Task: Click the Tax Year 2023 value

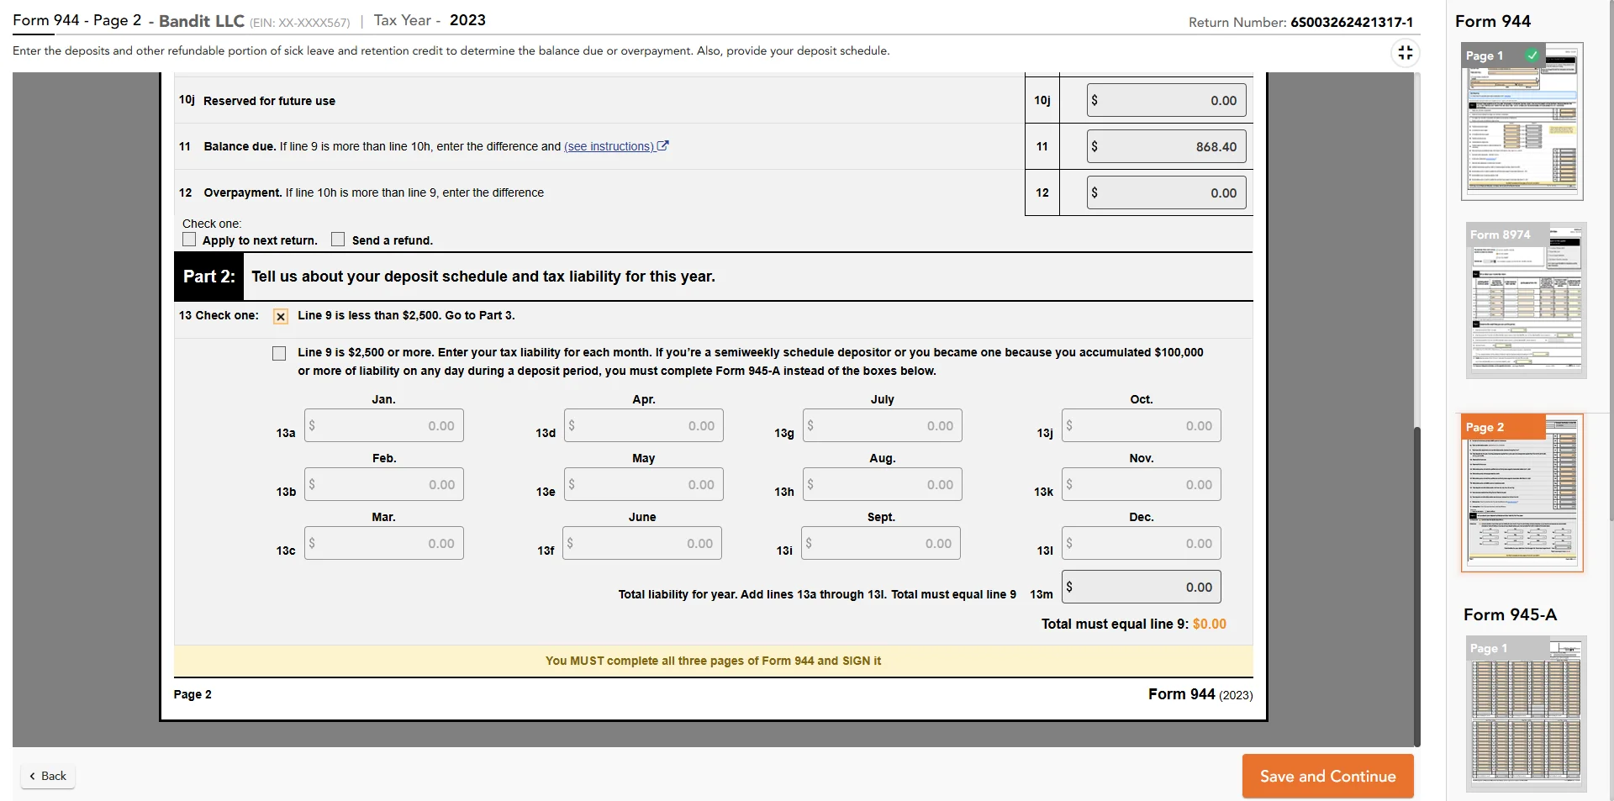Action: pos(467,20)
